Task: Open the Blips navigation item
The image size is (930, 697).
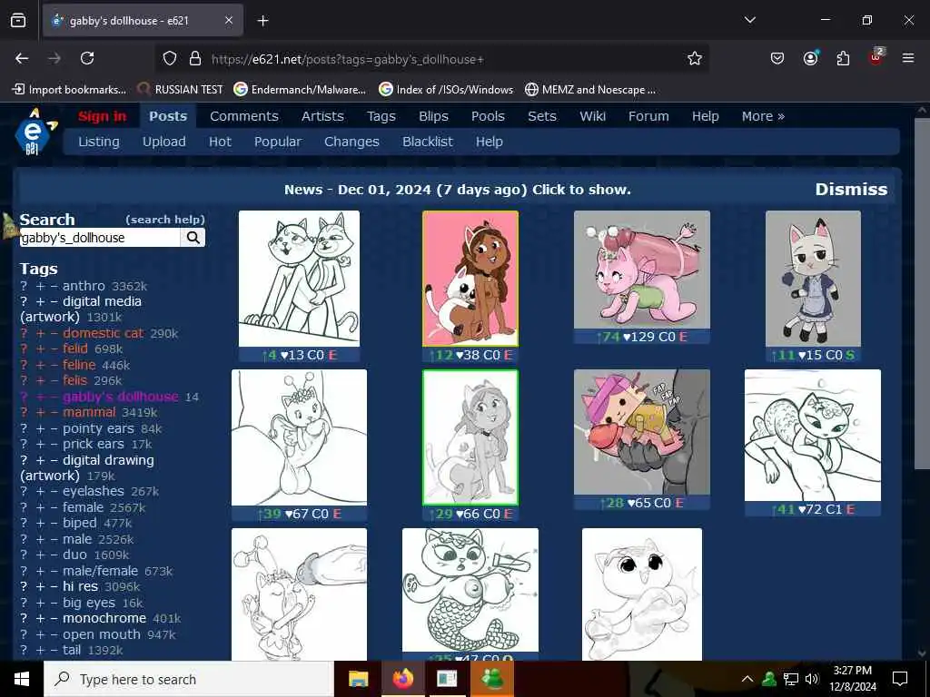Action: click(433, 116)
